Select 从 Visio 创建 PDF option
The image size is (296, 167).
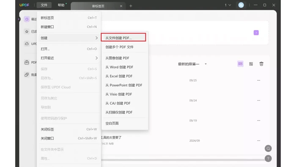125,94
